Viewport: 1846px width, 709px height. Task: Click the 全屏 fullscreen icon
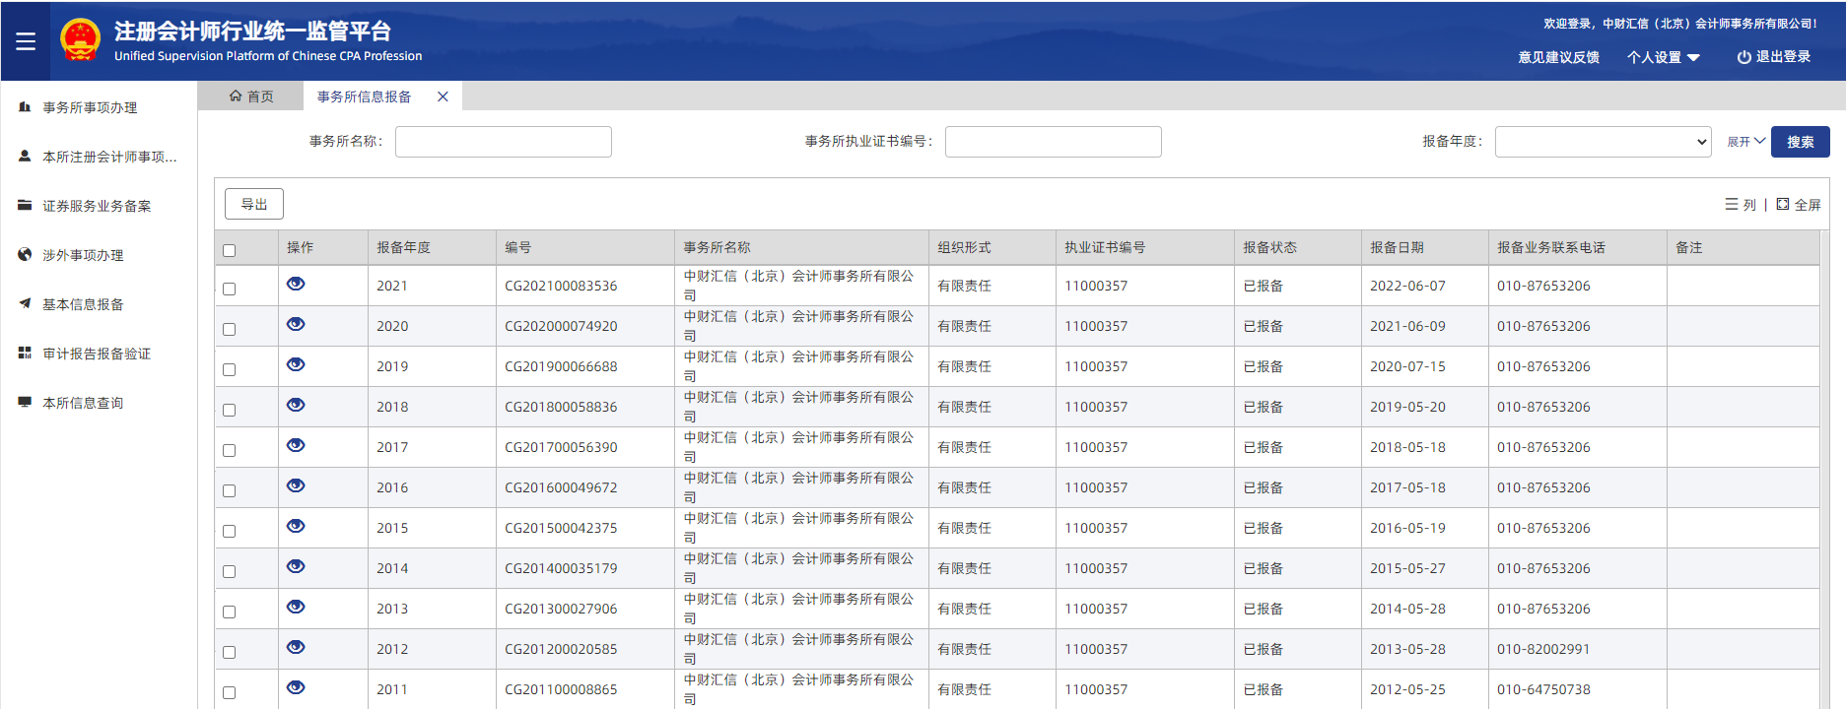click(x=1782, y=204)
